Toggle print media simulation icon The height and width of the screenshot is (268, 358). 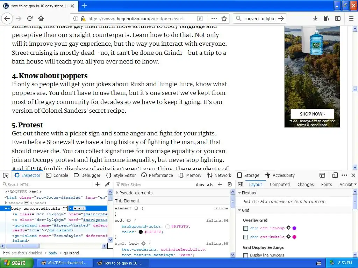coord(230,184)
